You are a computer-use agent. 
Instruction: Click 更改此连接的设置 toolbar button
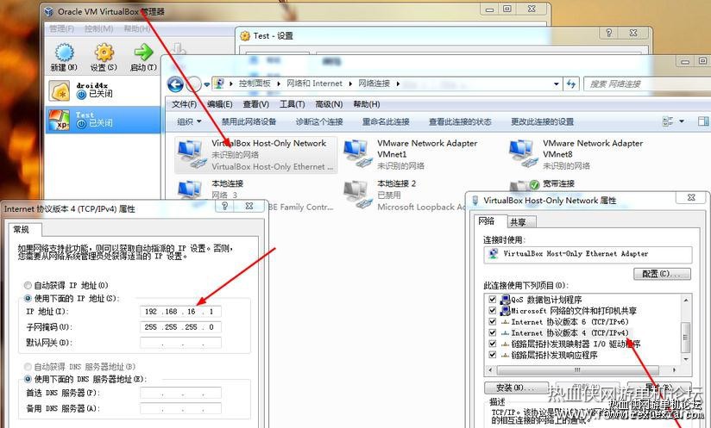tap(543, 121)
